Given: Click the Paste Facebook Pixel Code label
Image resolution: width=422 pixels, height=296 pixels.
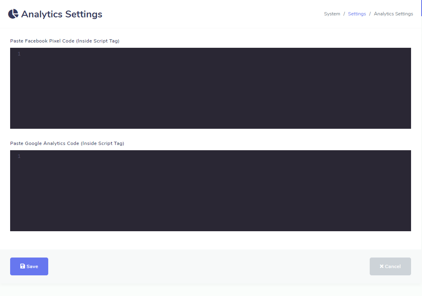Looking at the screenshot, I should click(x=65, y=41).
